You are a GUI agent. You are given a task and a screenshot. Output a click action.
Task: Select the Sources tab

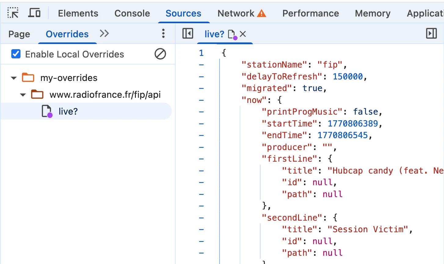(184, 13)
